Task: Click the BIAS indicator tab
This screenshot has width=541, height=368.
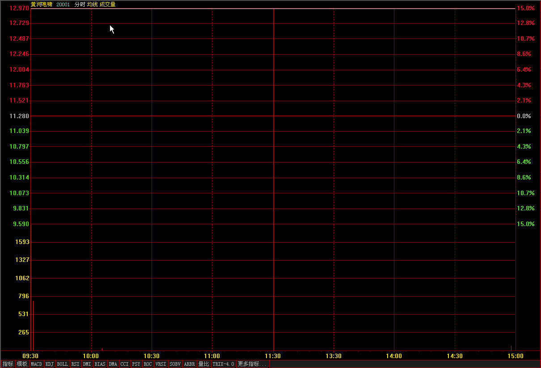Action: pyautogui.click(x=100, y=364)
